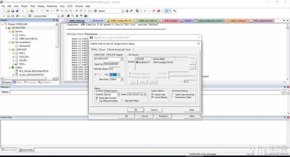Switch to the Trace tab
Screen dimensions: 290x157
pyautogui.click(x=103, y=50)
